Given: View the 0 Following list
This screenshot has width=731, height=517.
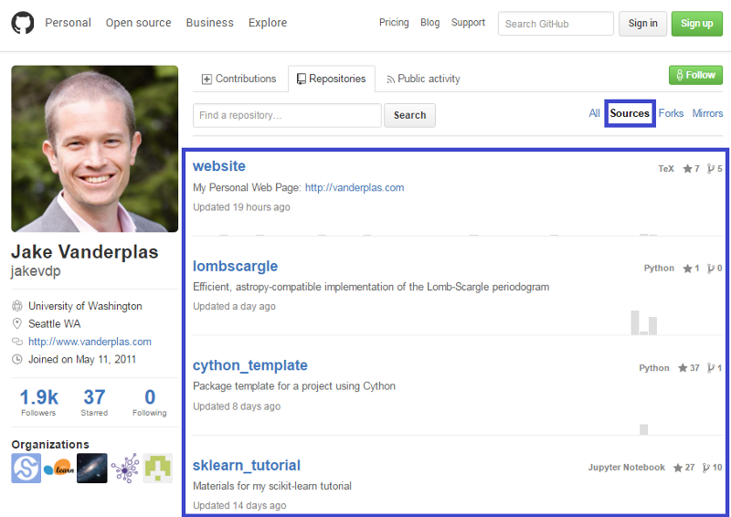Looking at the screenshot, I should tap(150, 402).
